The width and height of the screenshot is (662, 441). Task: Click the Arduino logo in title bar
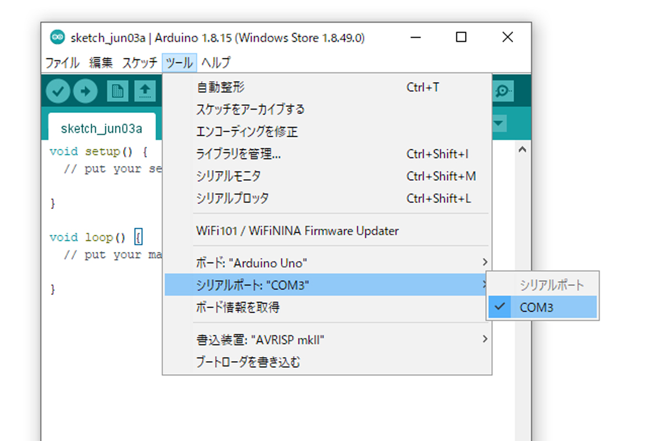pyautogui.click(x=57, y=37)
